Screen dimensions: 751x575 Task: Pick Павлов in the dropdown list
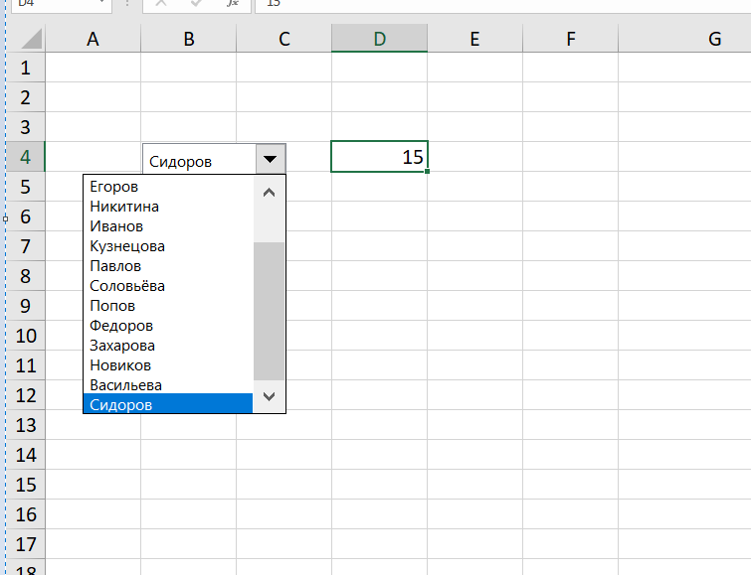168,266
